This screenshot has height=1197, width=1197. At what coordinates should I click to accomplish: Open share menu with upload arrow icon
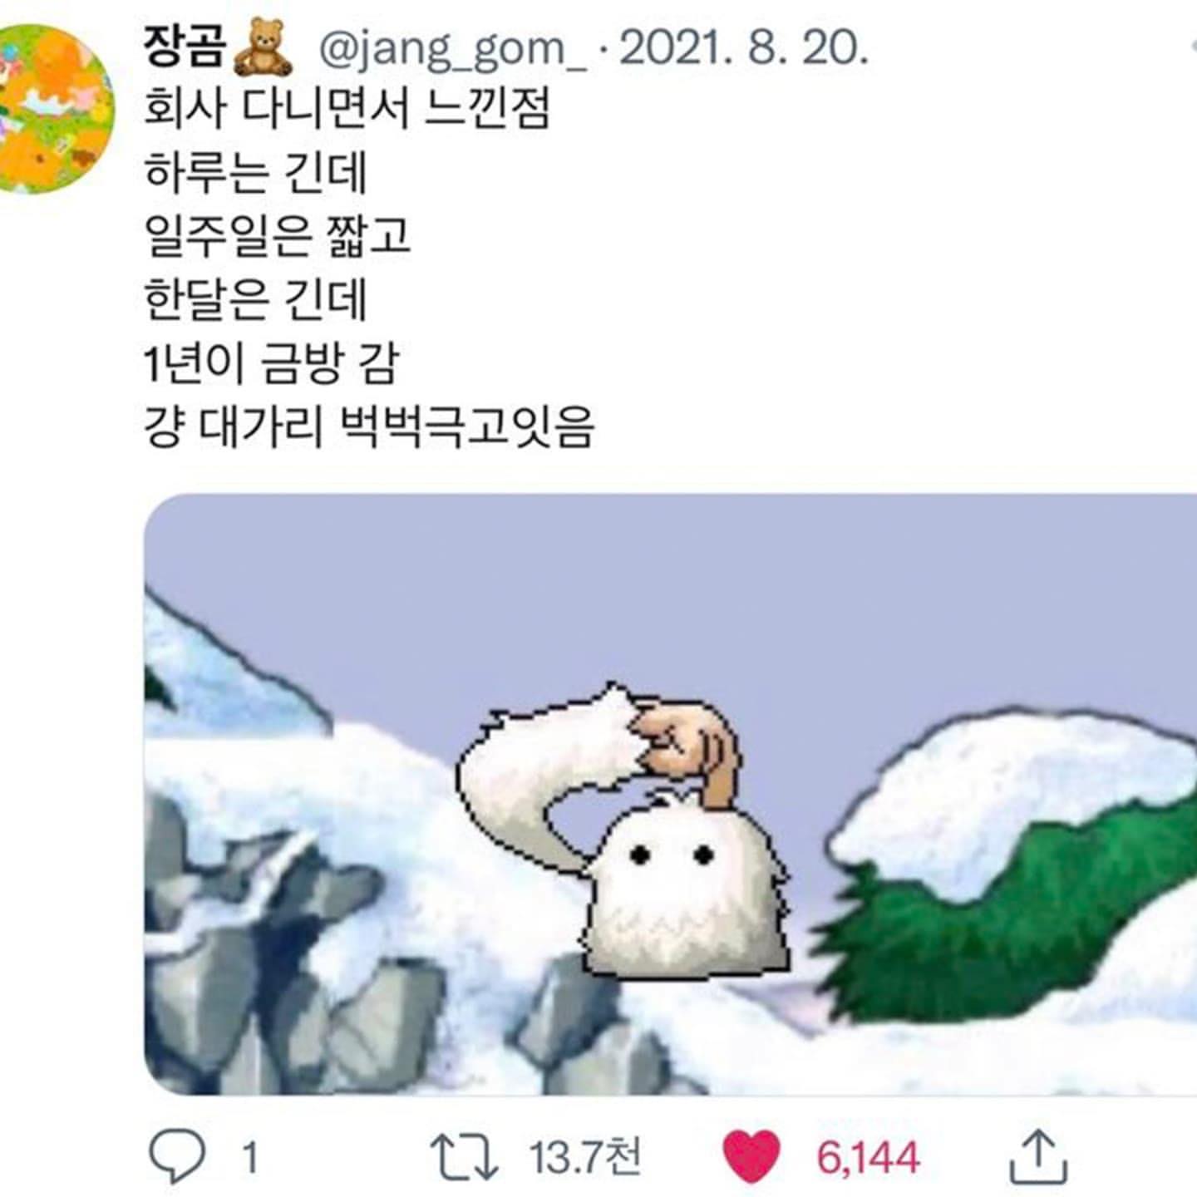coord(1039,1156)
